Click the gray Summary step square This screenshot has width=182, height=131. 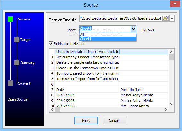(x=17, y=63)
